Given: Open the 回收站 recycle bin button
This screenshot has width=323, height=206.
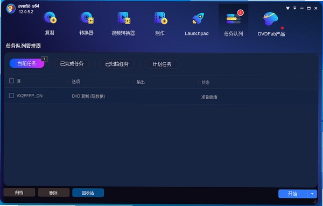Looking at the screenshot, I should pyautogui.click(x=88, y=193).
